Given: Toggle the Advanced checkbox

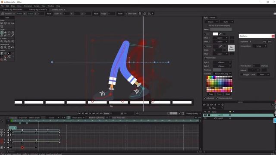Looking at the screenshot, I should (x=205, y=98).
